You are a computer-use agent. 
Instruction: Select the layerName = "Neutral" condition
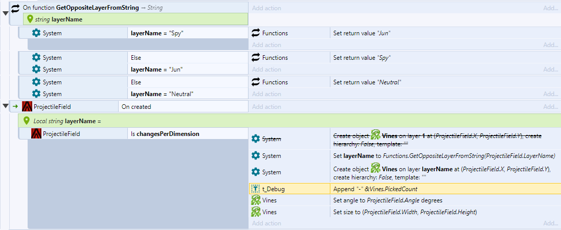188,94
